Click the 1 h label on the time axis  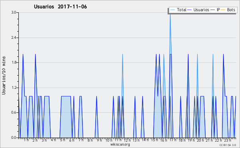tap(26, 140)
